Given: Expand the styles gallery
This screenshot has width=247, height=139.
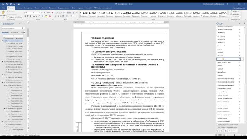Looking at the screenshot, I should [228, 17].
